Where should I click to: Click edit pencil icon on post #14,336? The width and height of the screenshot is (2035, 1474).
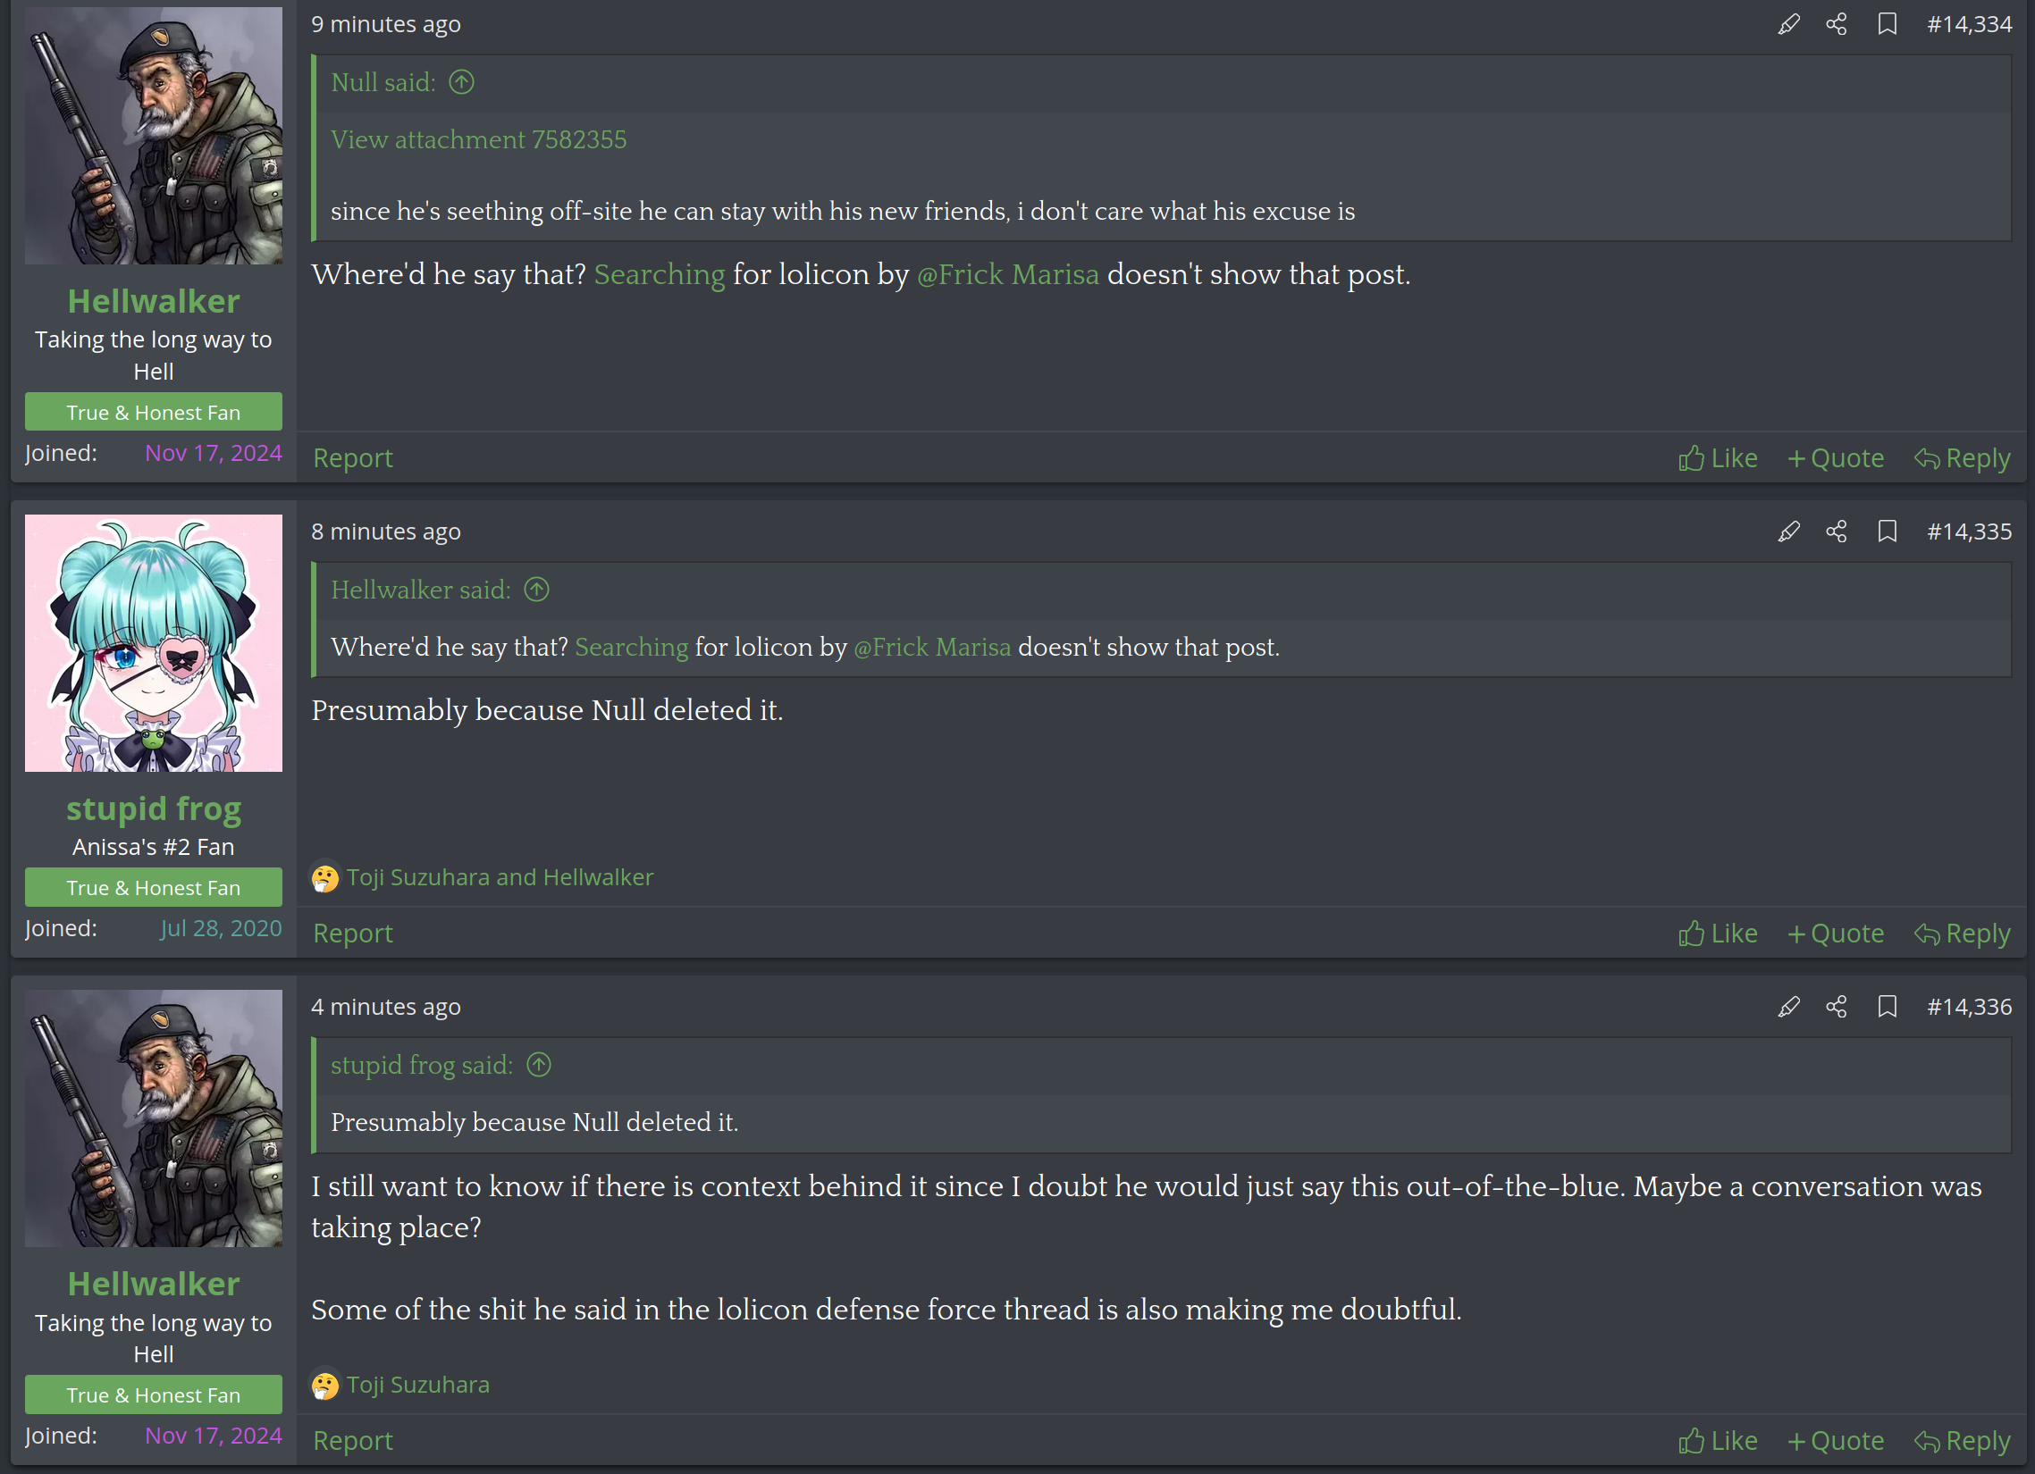click(1788, 1007)
